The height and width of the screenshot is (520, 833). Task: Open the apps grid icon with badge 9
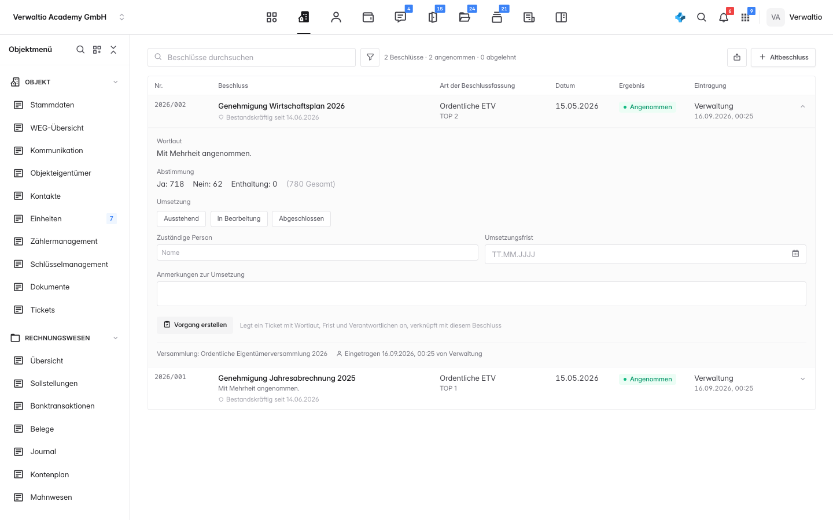(745, 17)
